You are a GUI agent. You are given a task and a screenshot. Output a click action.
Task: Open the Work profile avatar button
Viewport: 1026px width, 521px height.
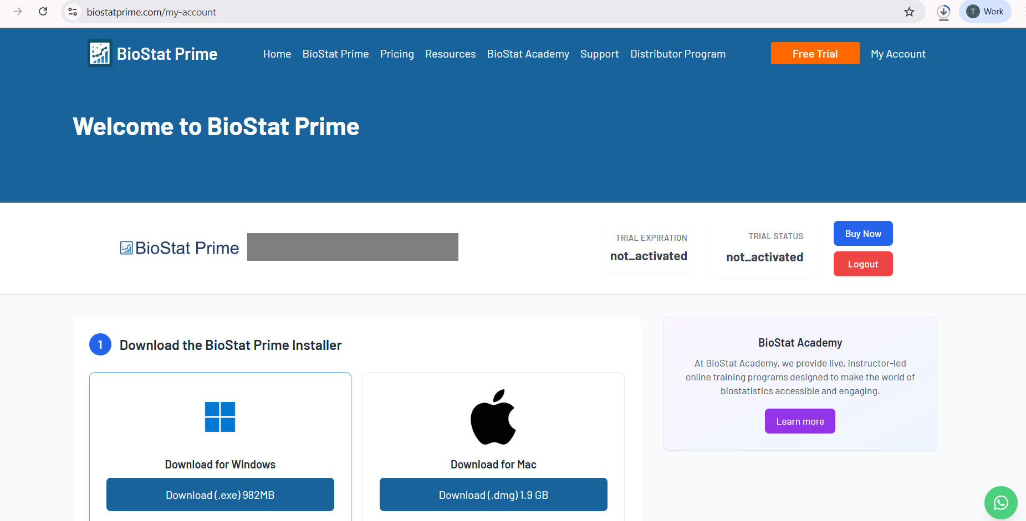(985, 12)
